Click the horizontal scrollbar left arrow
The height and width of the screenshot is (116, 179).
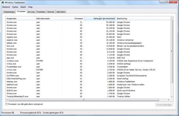[x=7, y=100]
